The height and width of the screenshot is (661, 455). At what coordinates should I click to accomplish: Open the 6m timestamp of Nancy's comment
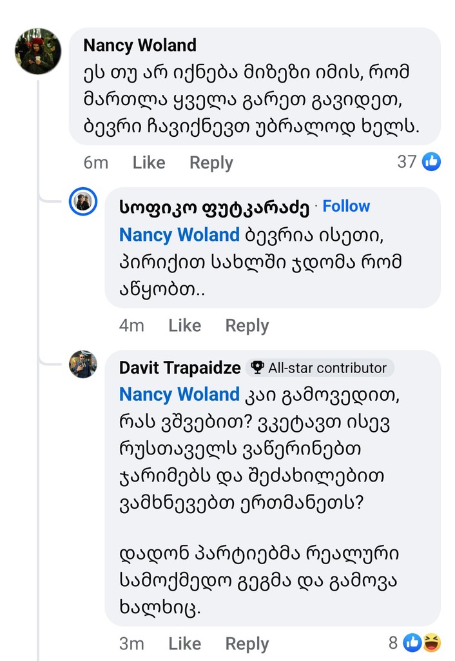(96, 163)
